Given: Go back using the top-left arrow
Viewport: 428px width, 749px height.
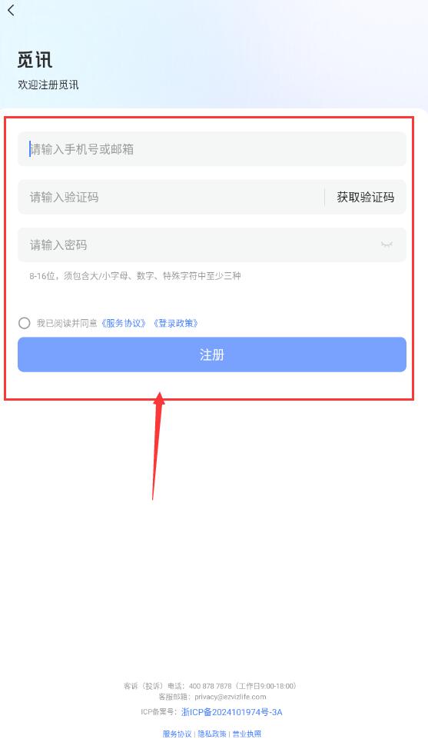Looking at the screenshot, I should (x=11, y=10).
